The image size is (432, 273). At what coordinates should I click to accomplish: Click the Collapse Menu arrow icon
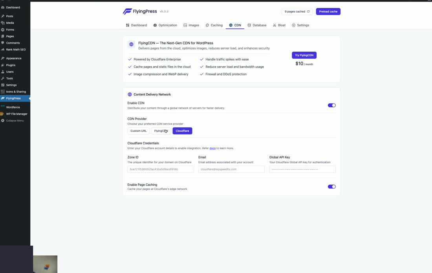(x=3, y=121)
